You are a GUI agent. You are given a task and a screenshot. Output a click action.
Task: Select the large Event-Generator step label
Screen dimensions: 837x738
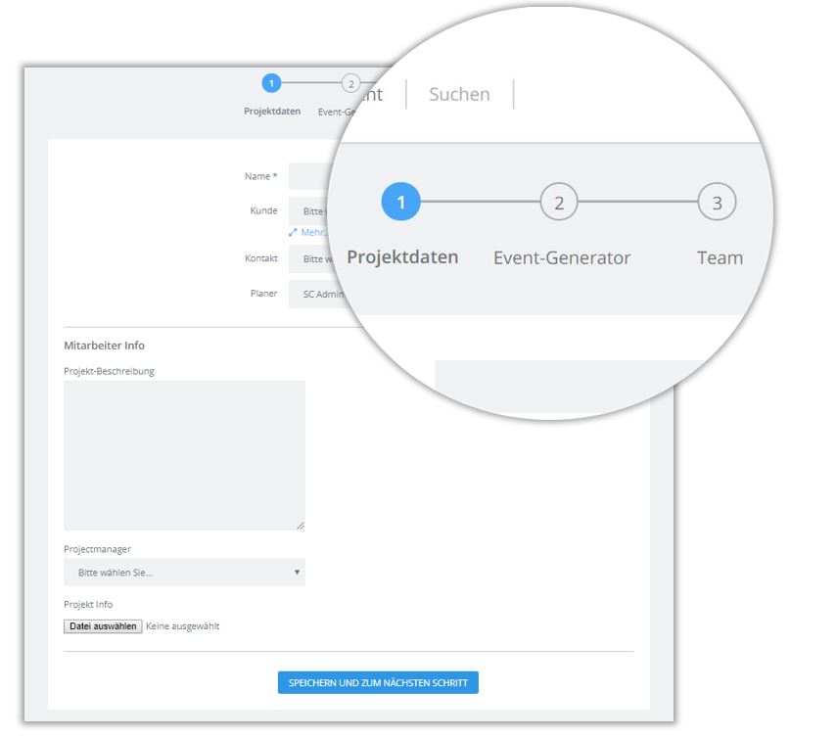coord(562,258)
